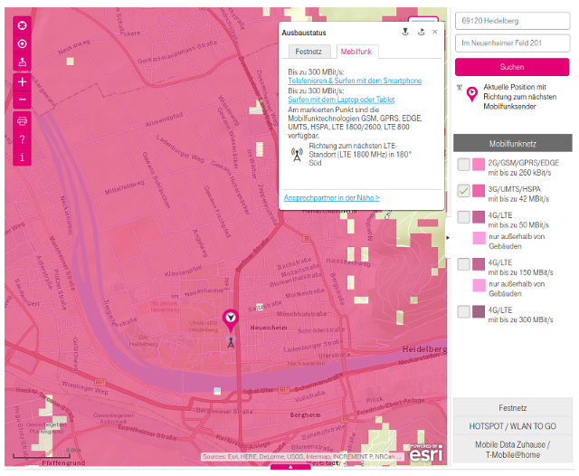Enable 4G/LTE up to 50 MBit/s checkbox
This screenshot has width=579, height=476.
pyautogui.click(x=463, y=217)
